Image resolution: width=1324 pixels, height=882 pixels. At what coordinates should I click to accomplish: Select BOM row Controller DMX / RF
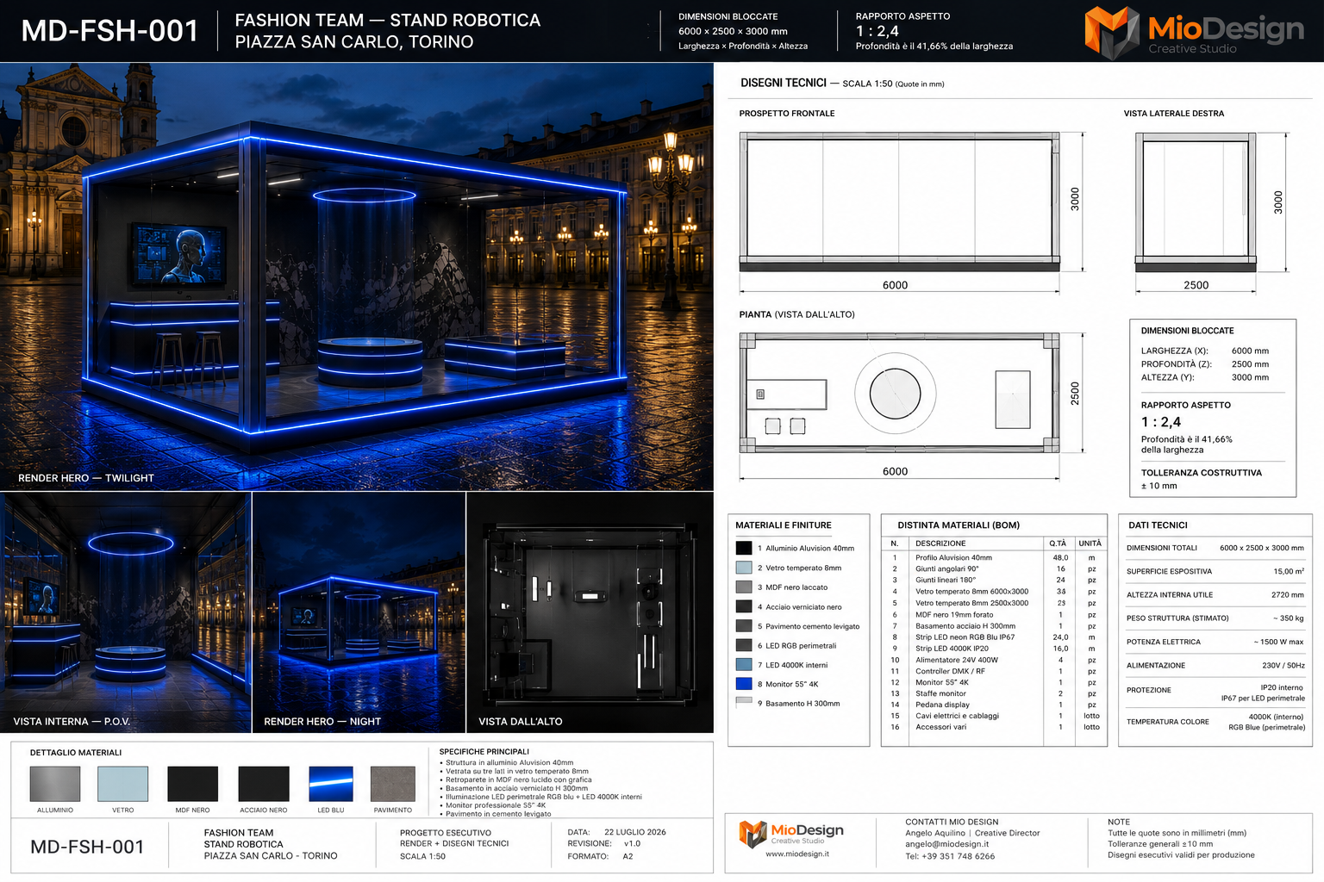point(994,671)
